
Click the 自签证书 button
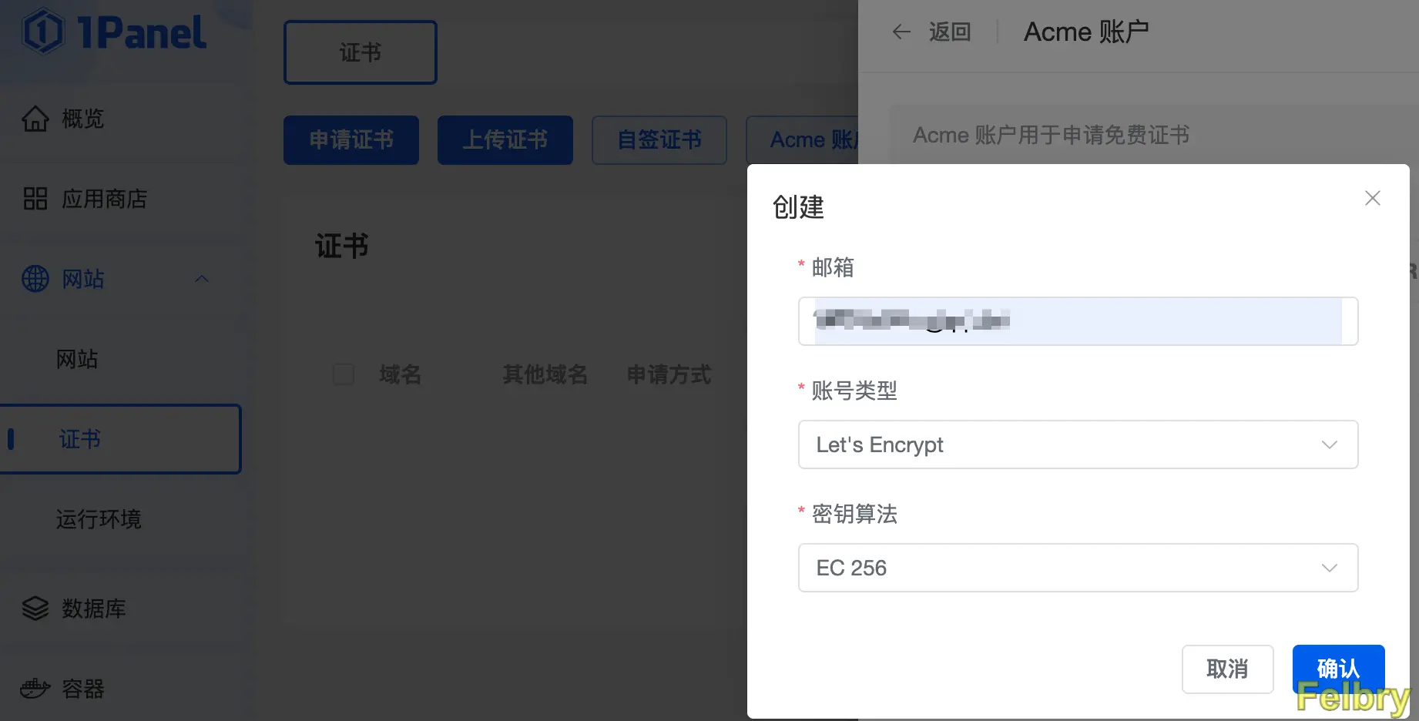pos(659,140)
